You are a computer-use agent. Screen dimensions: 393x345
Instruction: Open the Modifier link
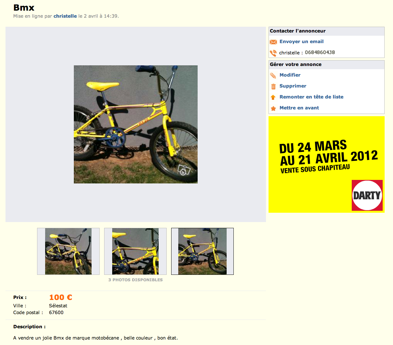pos(290,75)
